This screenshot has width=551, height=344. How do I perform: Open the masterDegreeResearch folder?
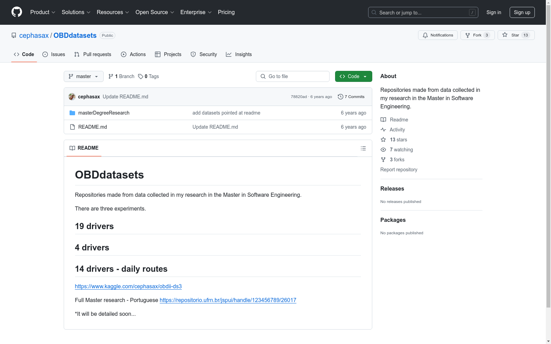(104, 113)
